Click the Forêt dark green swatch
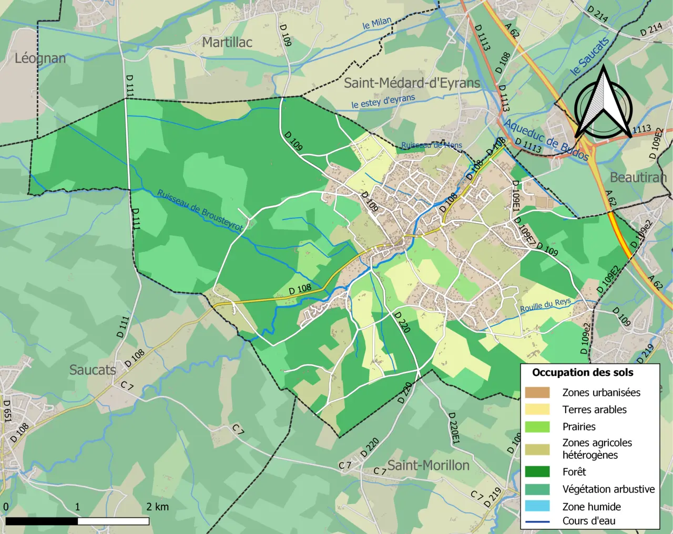 [537, 472]
